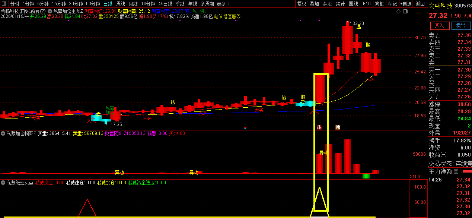Viewport: 472px width, 218px height.
Task: Switch to 1分钟 period
Action: [x=28, y=4]
